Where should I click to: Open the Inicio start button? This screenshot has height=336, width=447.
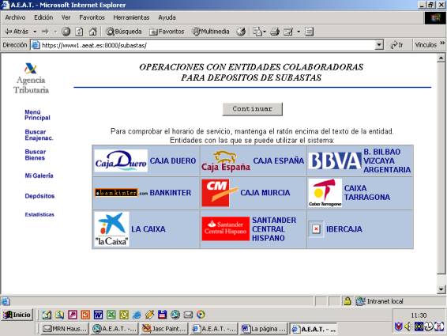click(17, 315)
